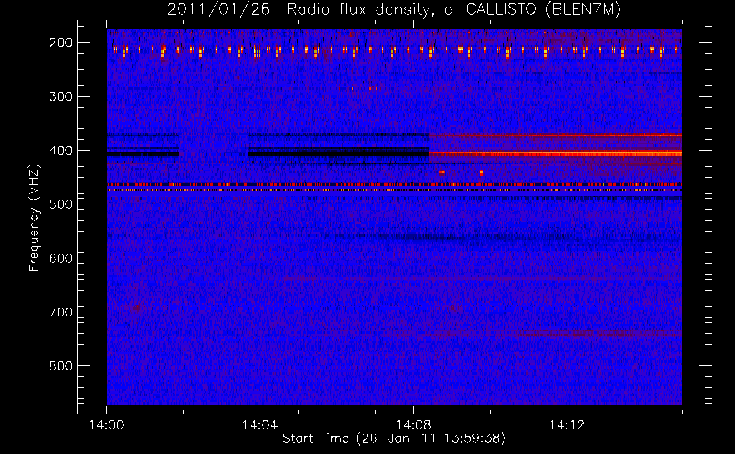The height and width of the screenshot is (454, 735).
Task: Click the 600 frequency tick label
Action: point(60,258)
